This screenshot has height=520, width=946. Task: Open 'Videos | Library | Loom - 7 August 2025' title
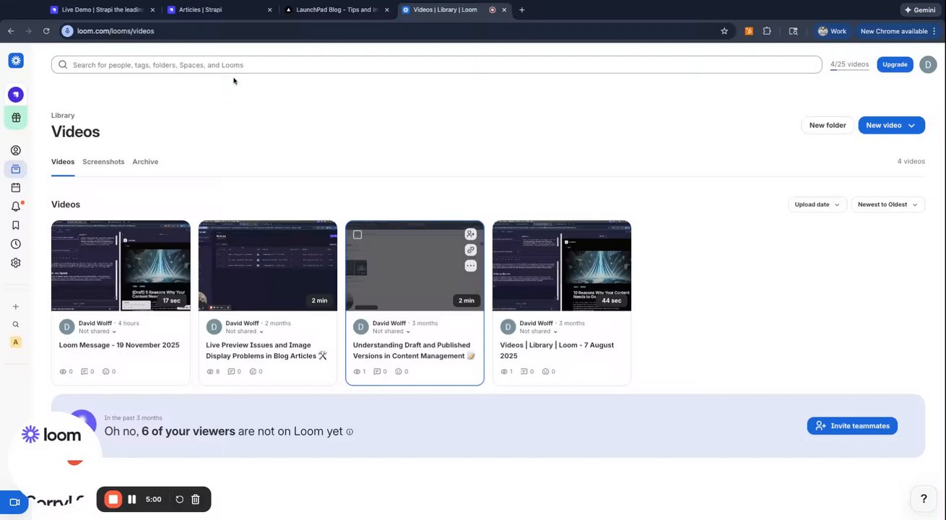tap(557, 350)
